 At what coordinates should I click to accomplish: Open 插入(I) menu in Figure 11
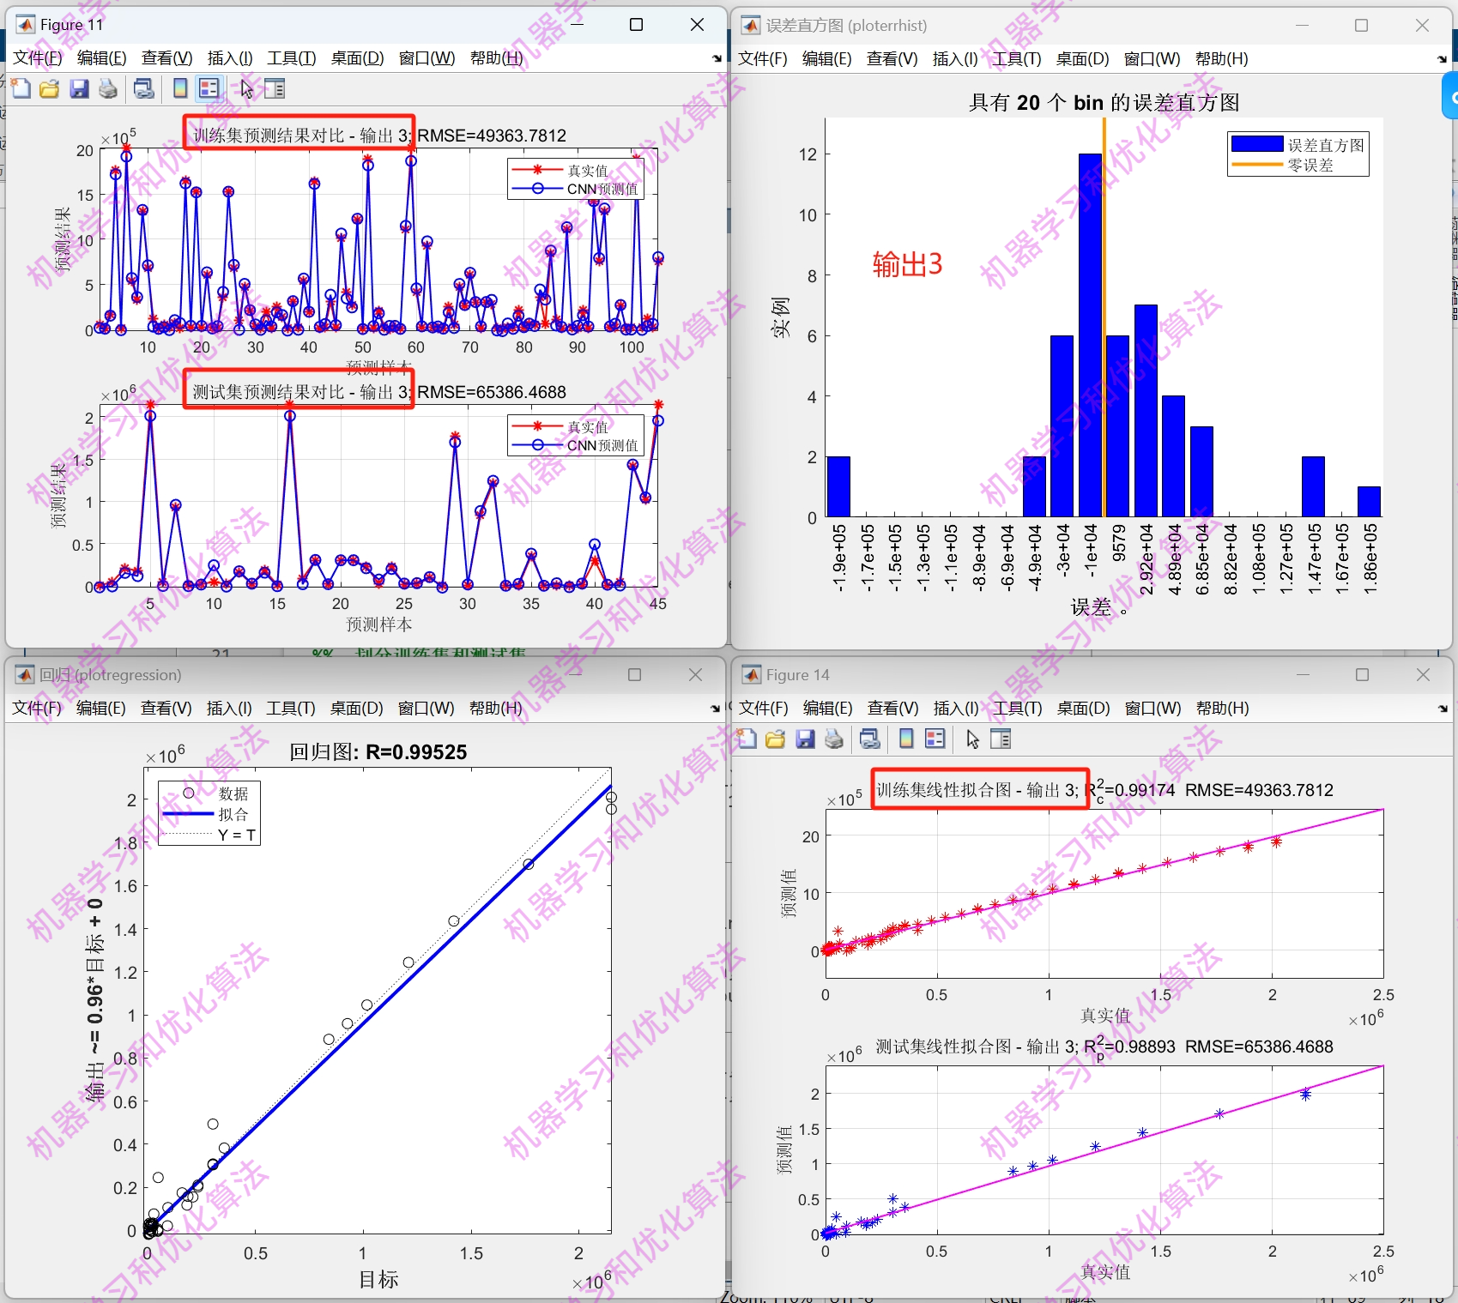[230, 57]
